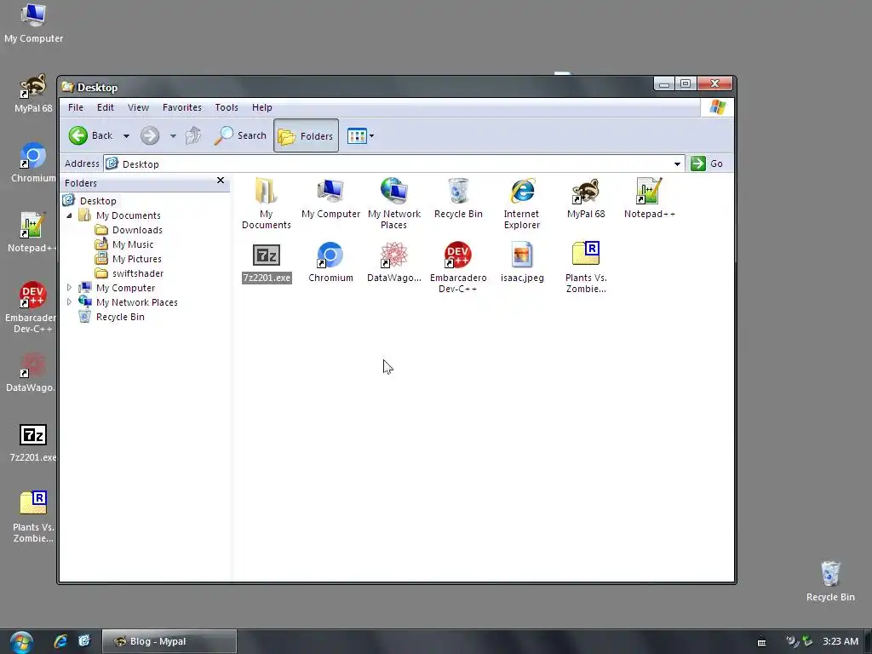
Task: Open Search from the toolbar
Action: click(x=240, y=135)
